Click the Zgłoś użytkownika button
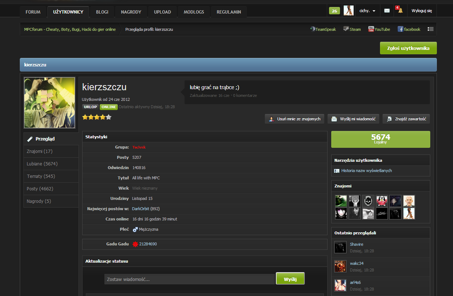 (408, 48)
